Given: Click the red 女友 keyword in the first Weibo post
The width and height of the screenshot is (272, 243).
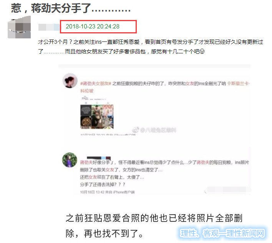Looking at the screenshot, I should [190, 84].
